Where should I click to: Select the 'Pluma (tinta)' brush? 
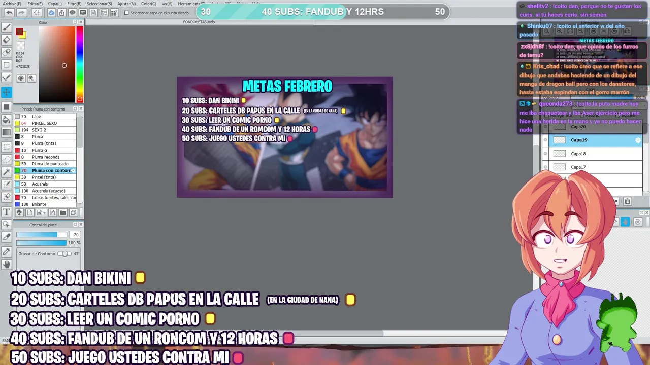[x=45, y=143]
